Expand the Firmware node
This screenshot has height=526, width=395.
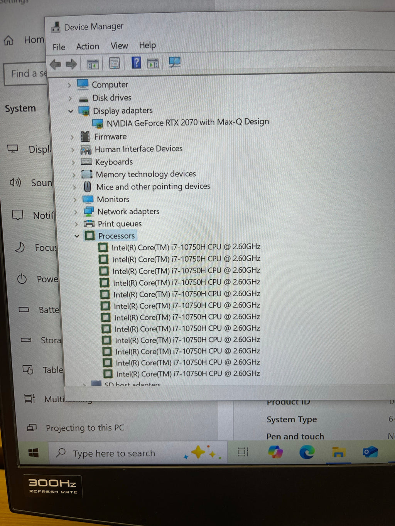tap(72, 137)
